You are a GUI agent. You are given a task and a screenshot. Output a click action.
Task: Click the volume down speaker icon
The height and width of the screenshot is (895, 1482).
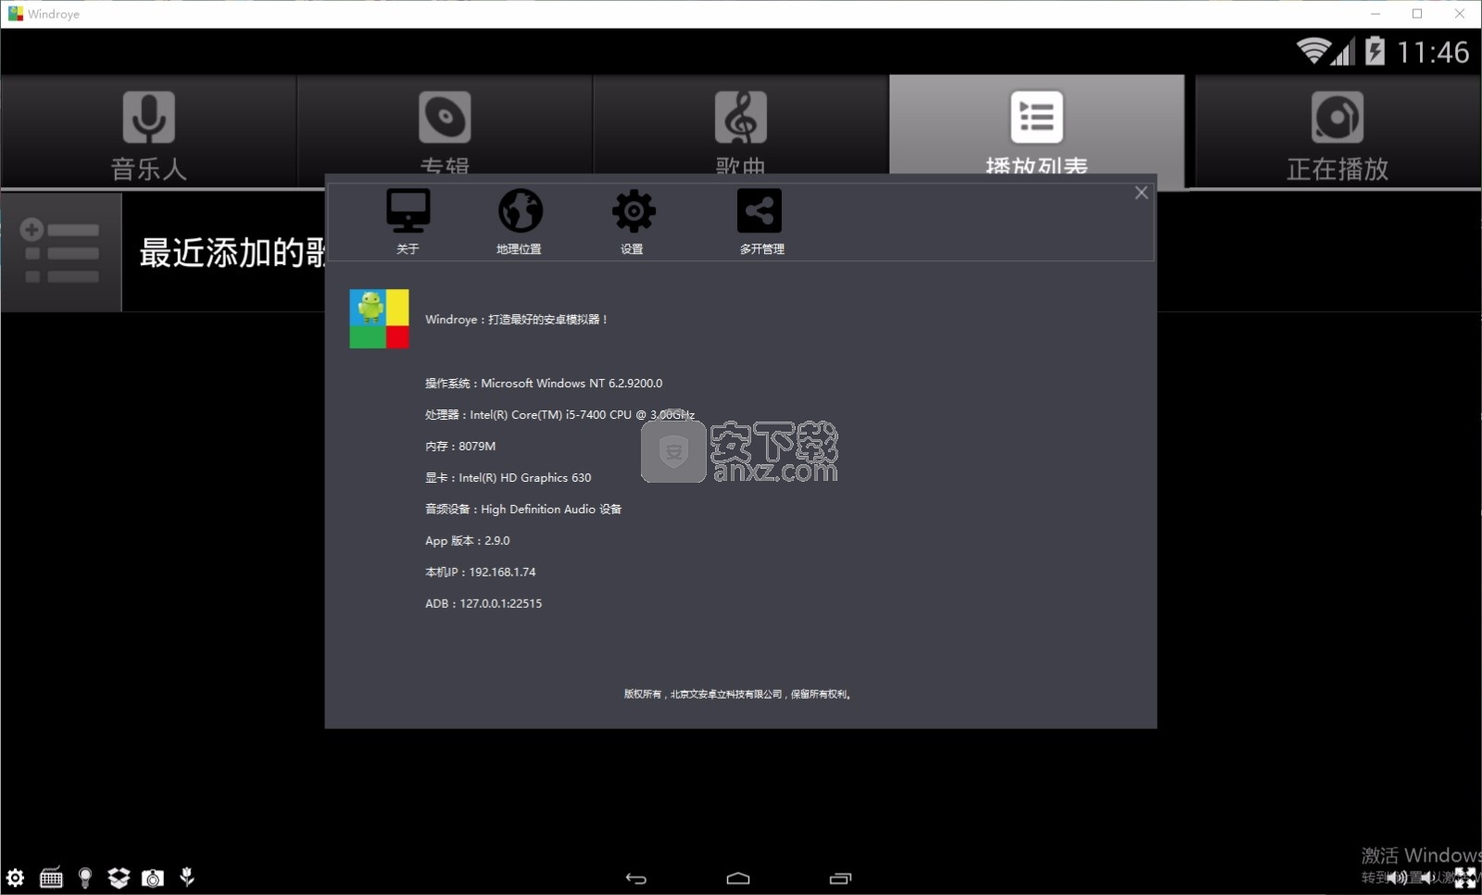[1429, 877]
